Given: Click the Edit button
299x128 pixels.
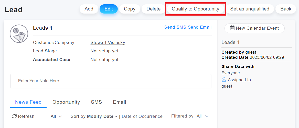Looking at the screenshot, I should click(x=109, y=9).
